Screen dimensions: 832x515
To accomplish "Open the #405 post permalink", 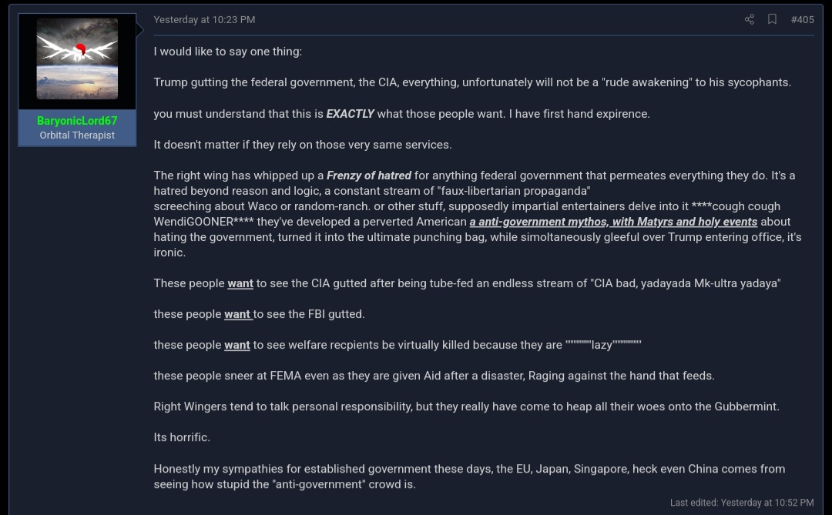I will click(x=802, y=19).
